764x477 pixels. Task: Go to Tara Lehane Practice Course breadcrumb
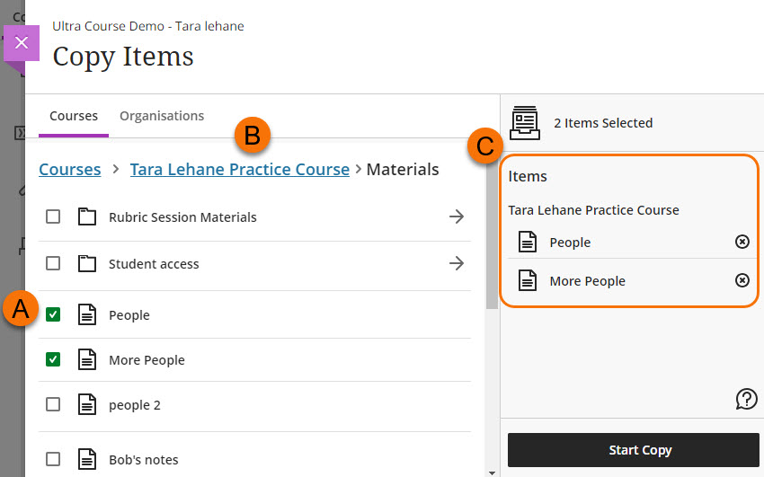coord(239,169)
